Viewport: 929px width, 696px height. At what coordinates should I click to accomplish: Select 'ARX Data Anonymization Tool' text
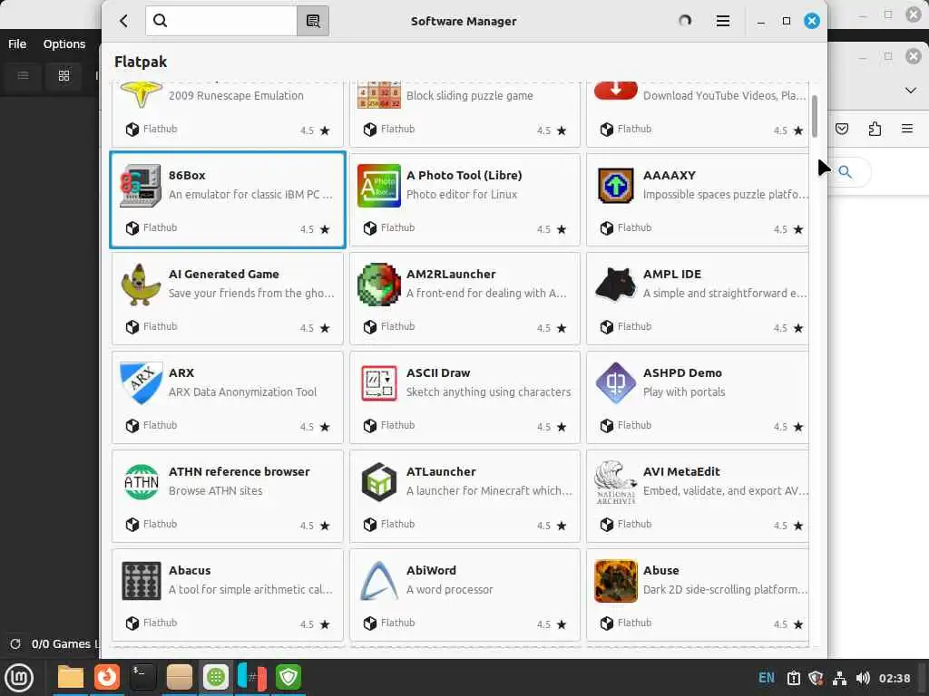(x=242, y=391)
